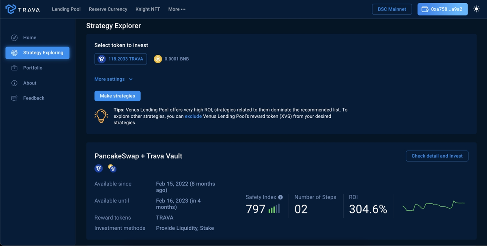Screen dimensions: 487x246
Task: Click Check detail and Invest button
Action: [437, 156]
